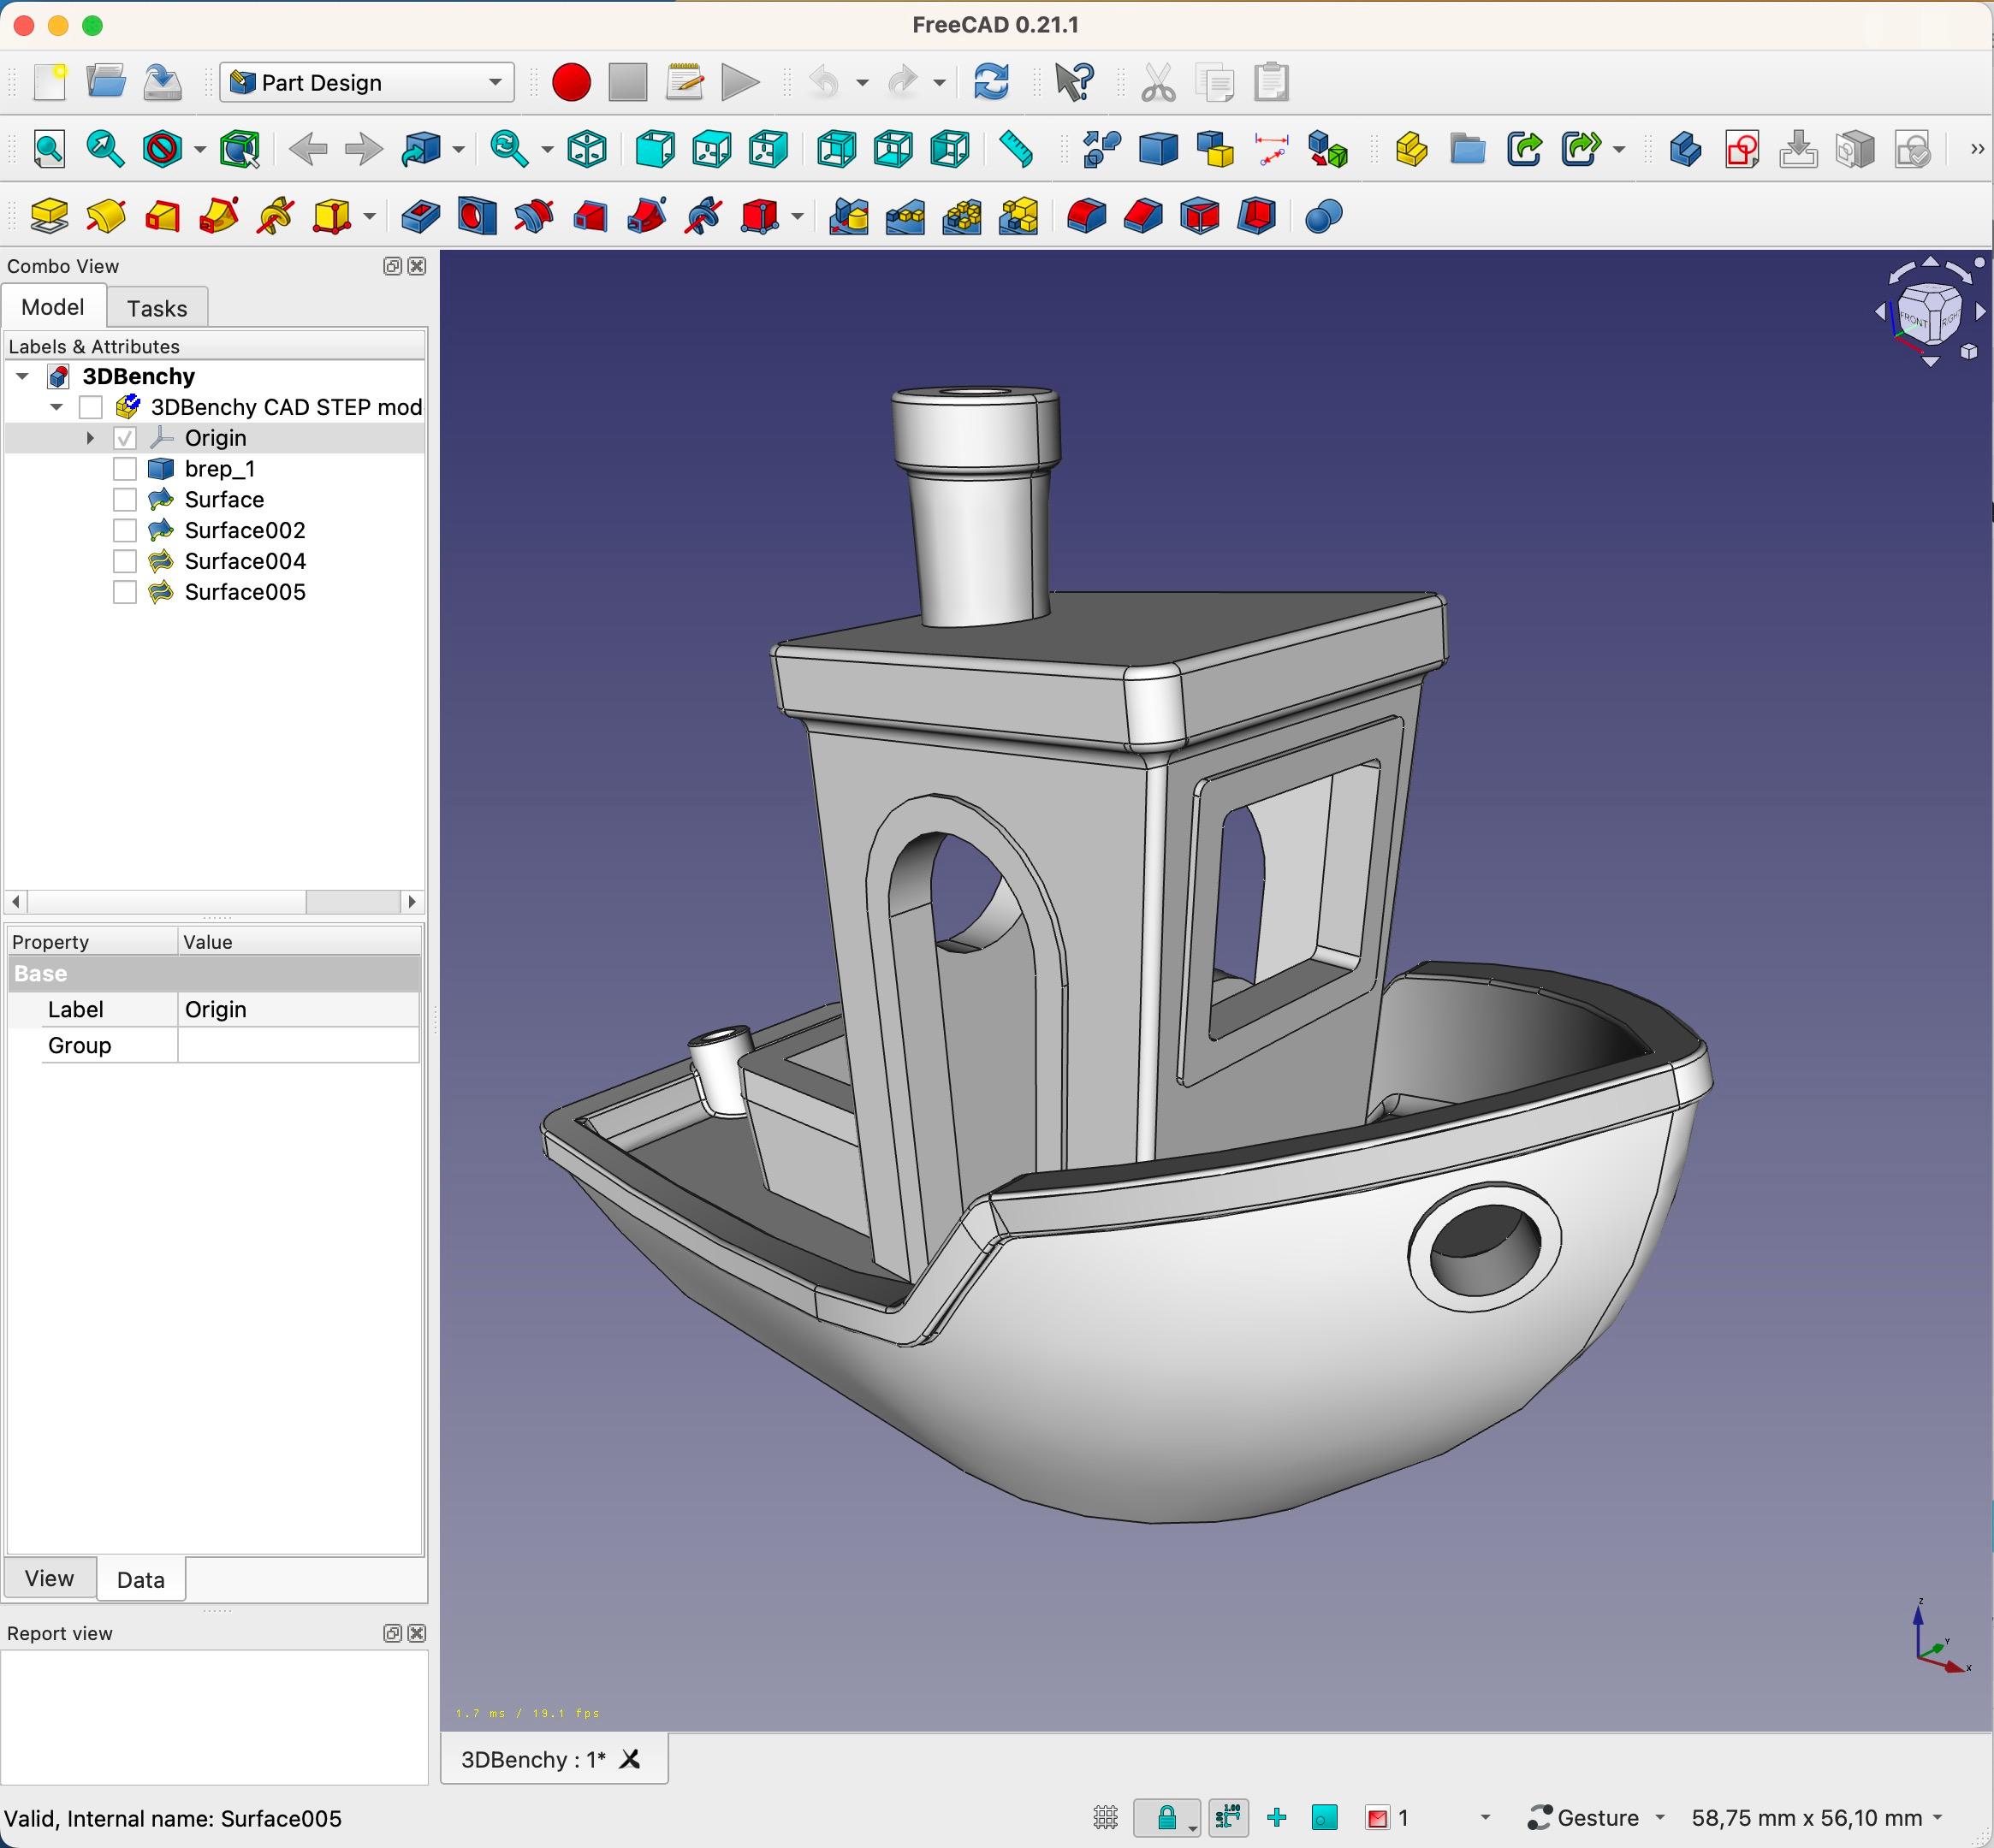Toggle the Surface visibility checkbox
The image size is (1994, 1848).
124,500
